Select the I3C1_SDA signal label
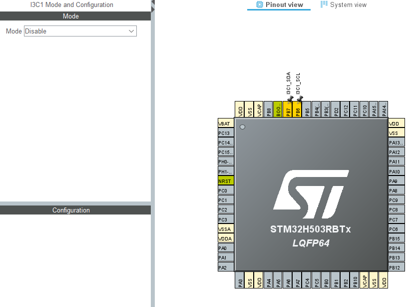414x307 pixels. pos(288,83)
